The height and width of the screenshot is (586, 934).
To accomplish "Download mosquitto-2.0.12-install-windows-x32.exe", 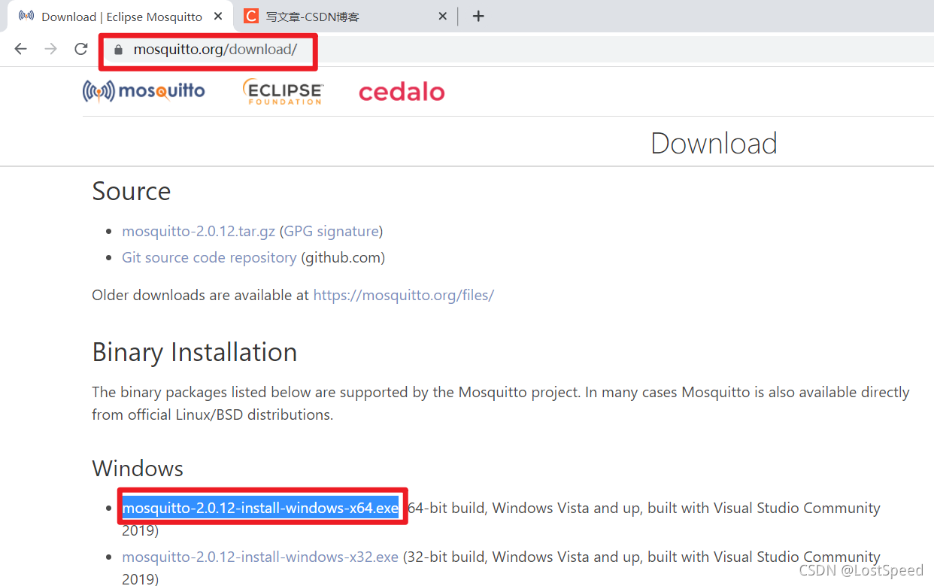I will (260, 557).
